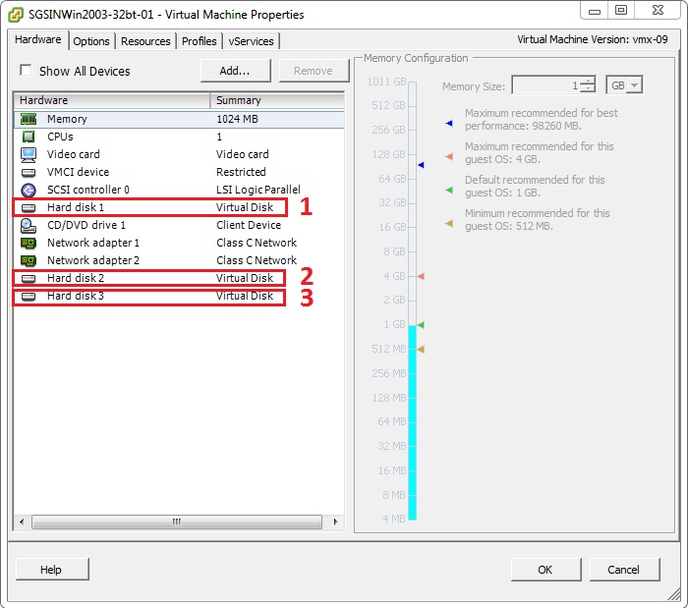
Task: Open the memory unit GB dropdown
Action: point(635,85)
